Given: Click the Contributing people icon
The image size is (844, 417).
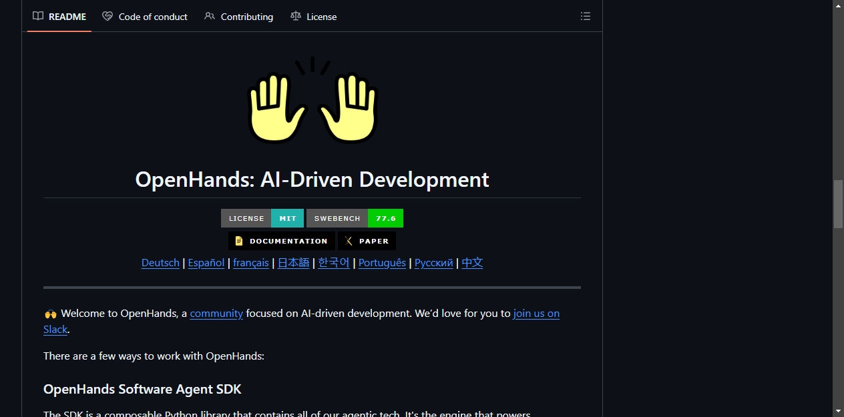Looking at the screenshot, I should 210,17.
